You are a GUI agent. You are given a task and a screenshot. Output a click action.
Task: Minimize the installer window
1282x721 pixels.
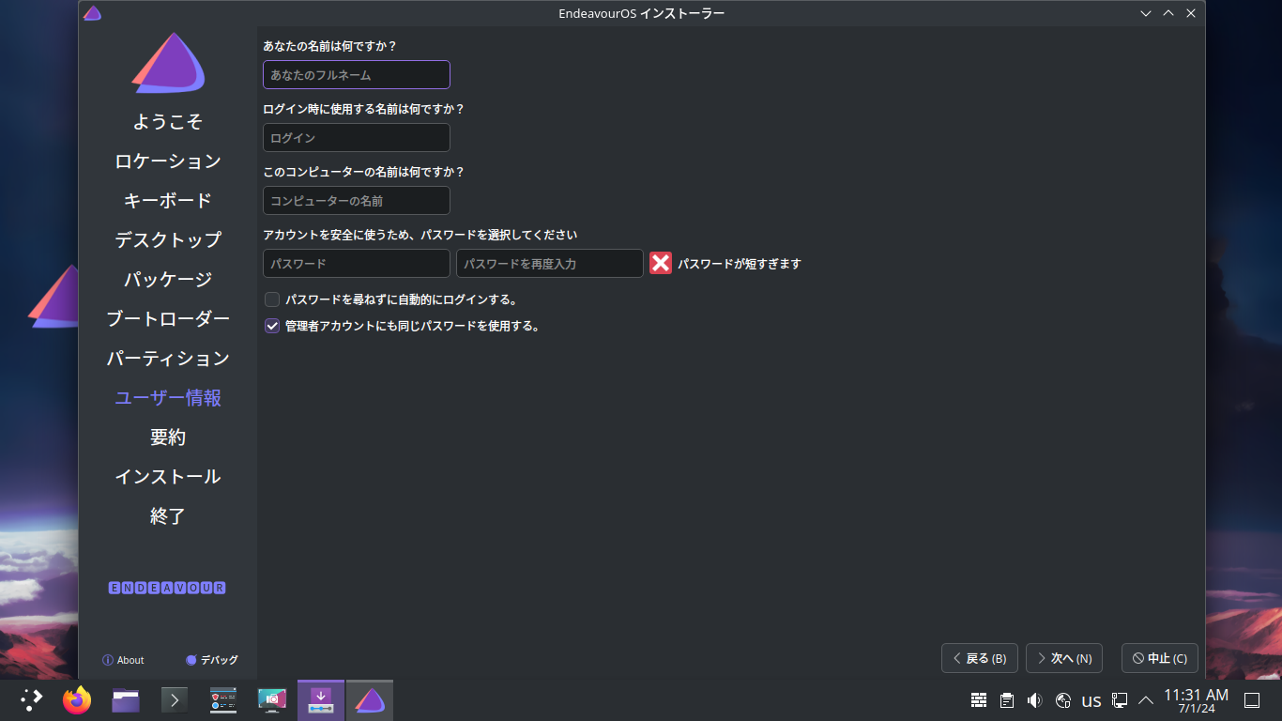pyautogui.click(x=1146, y=13)
